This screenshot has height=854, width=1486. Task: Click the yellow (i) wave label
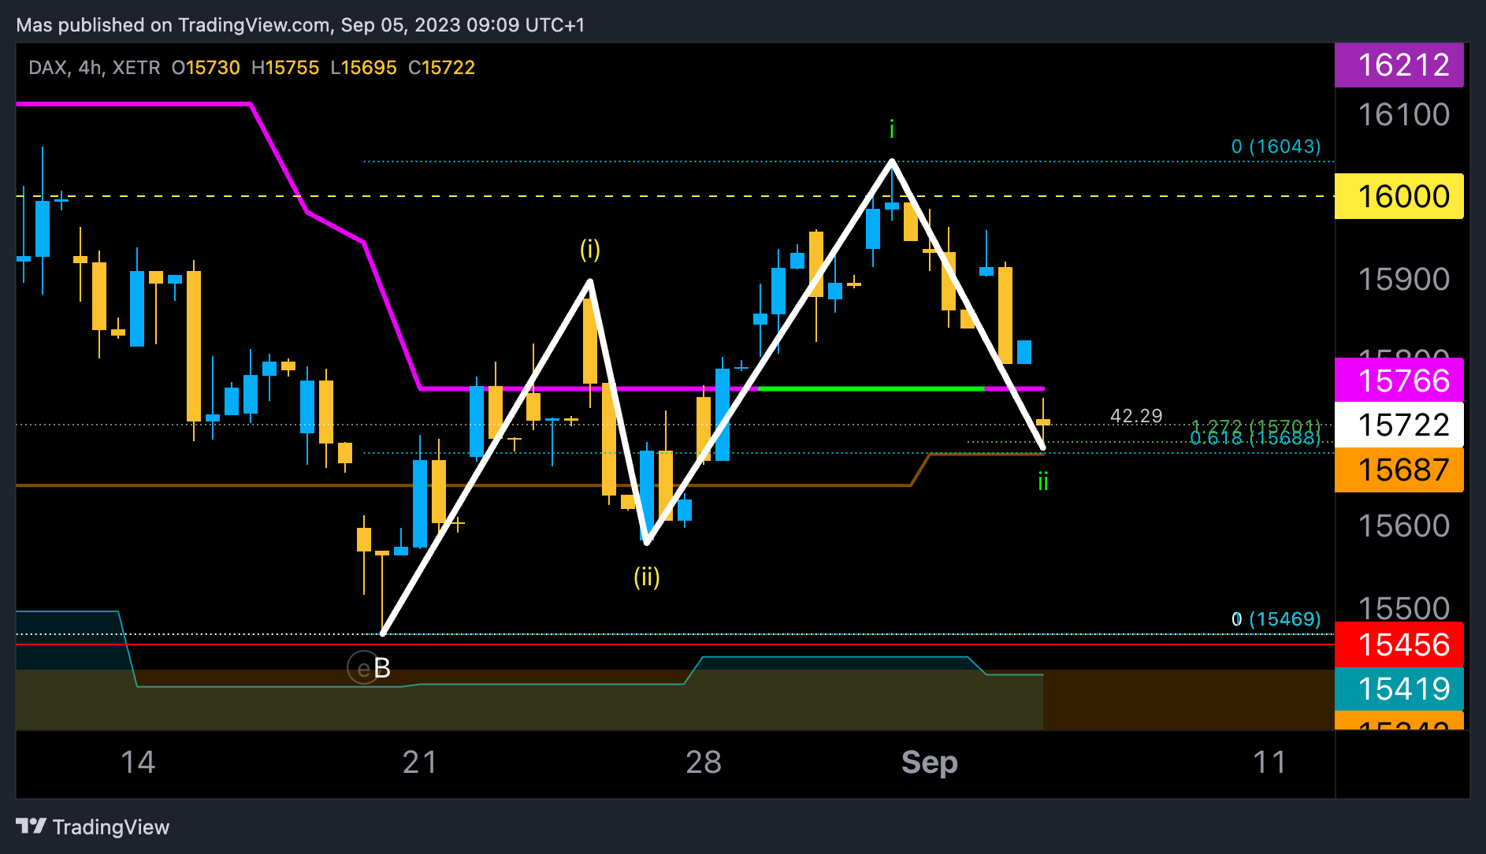point(590,250)
